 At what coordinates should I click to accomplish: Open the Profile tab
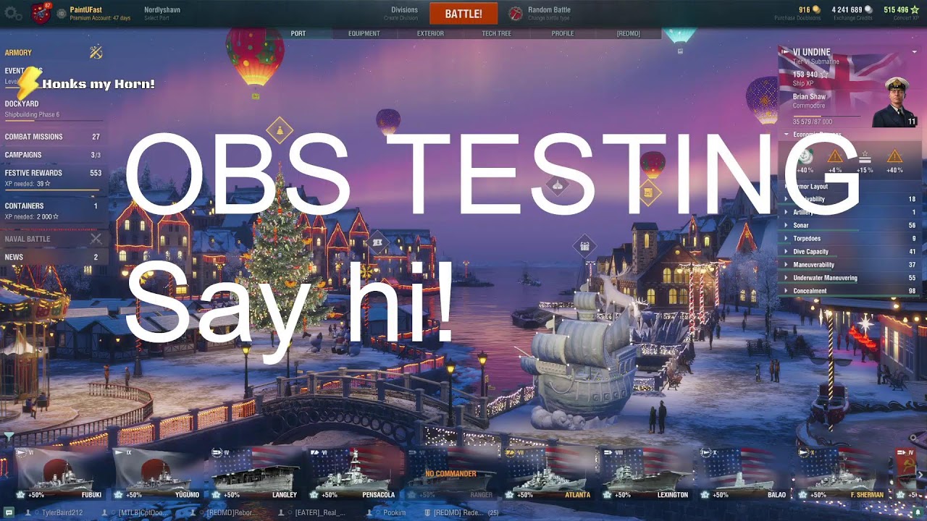click(562, 33)
